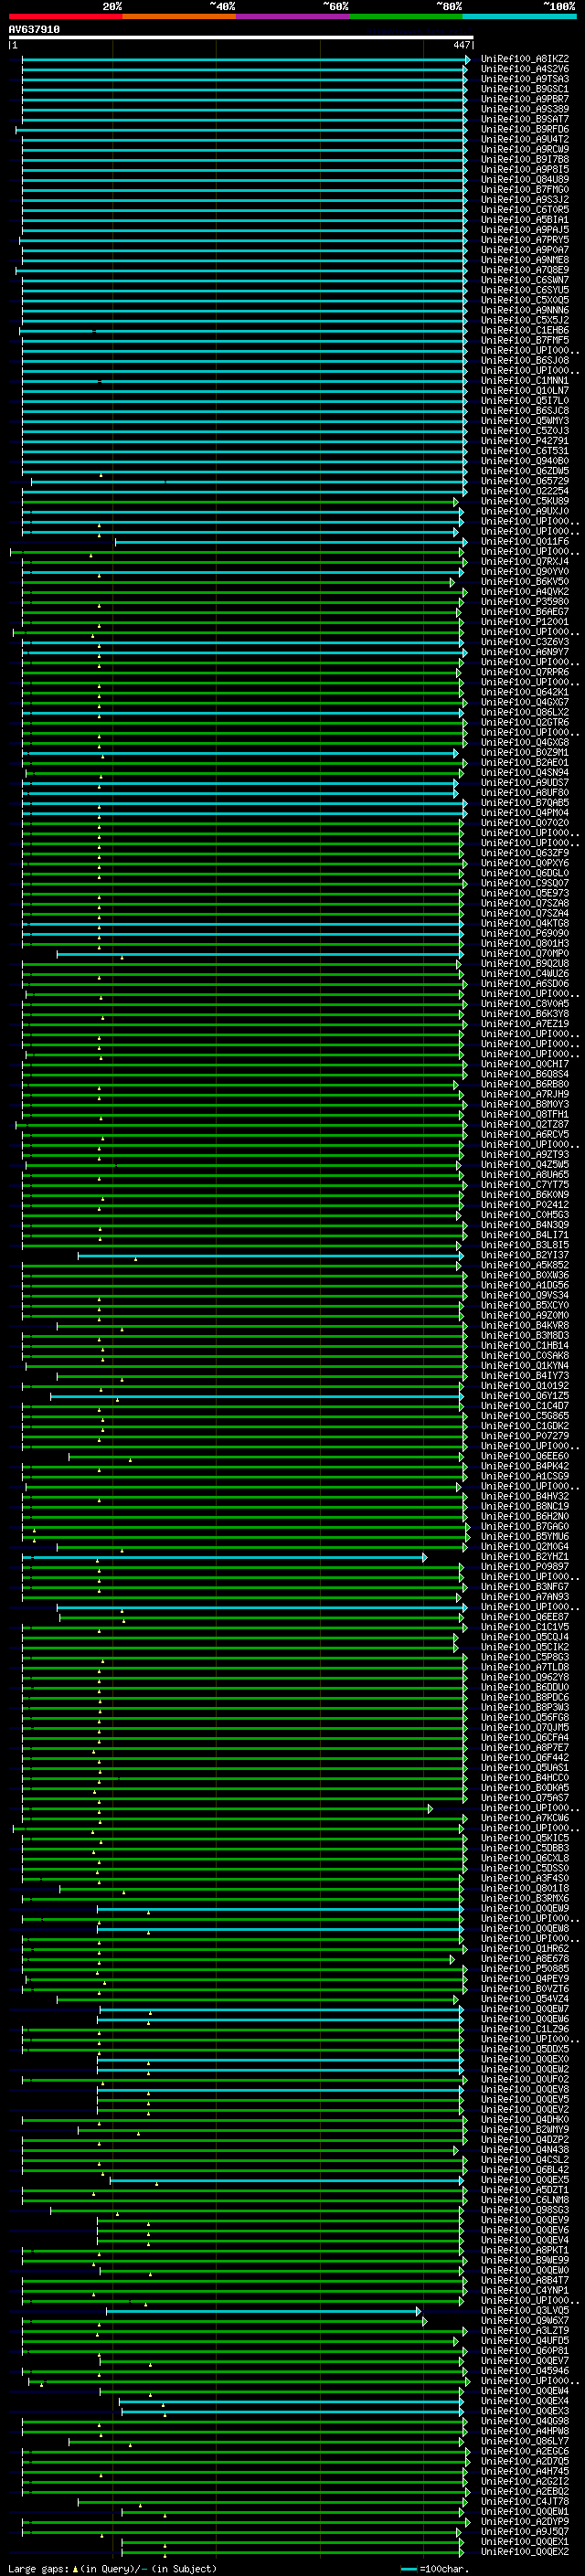Image resolution: width=585 pixels, height=2576 pixels.
Task: Select hit UniRef100_C9SQ07
Action: click(x=525, y=883)
